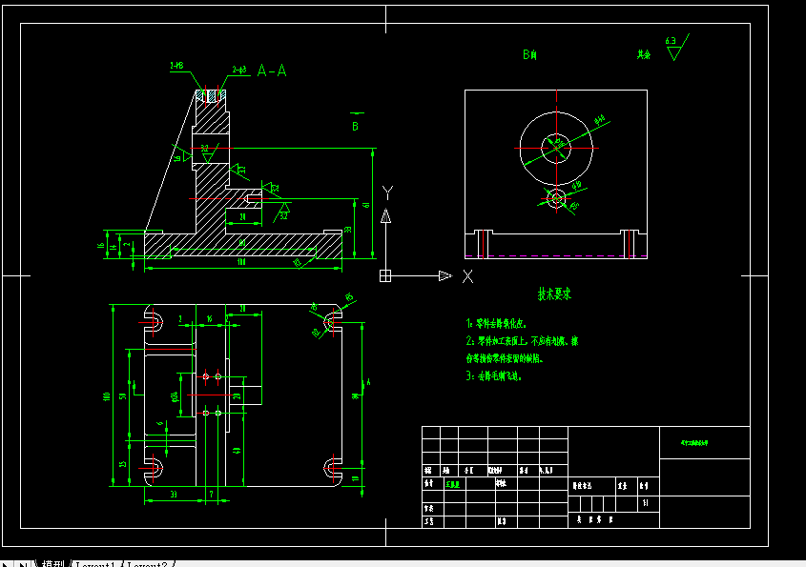Open the Layout2 tab

pos(148,564)
